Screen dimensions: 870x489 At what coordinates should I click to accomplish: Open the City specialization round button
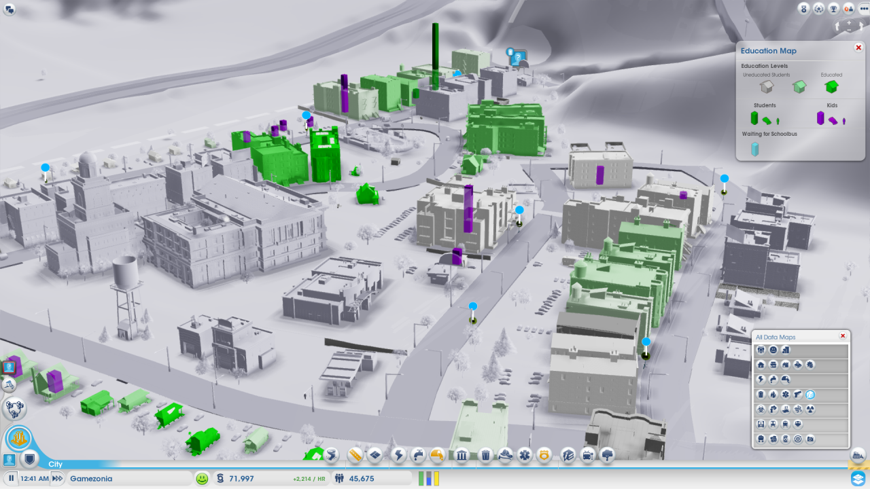pyautogui.click(x=19, y=438)
